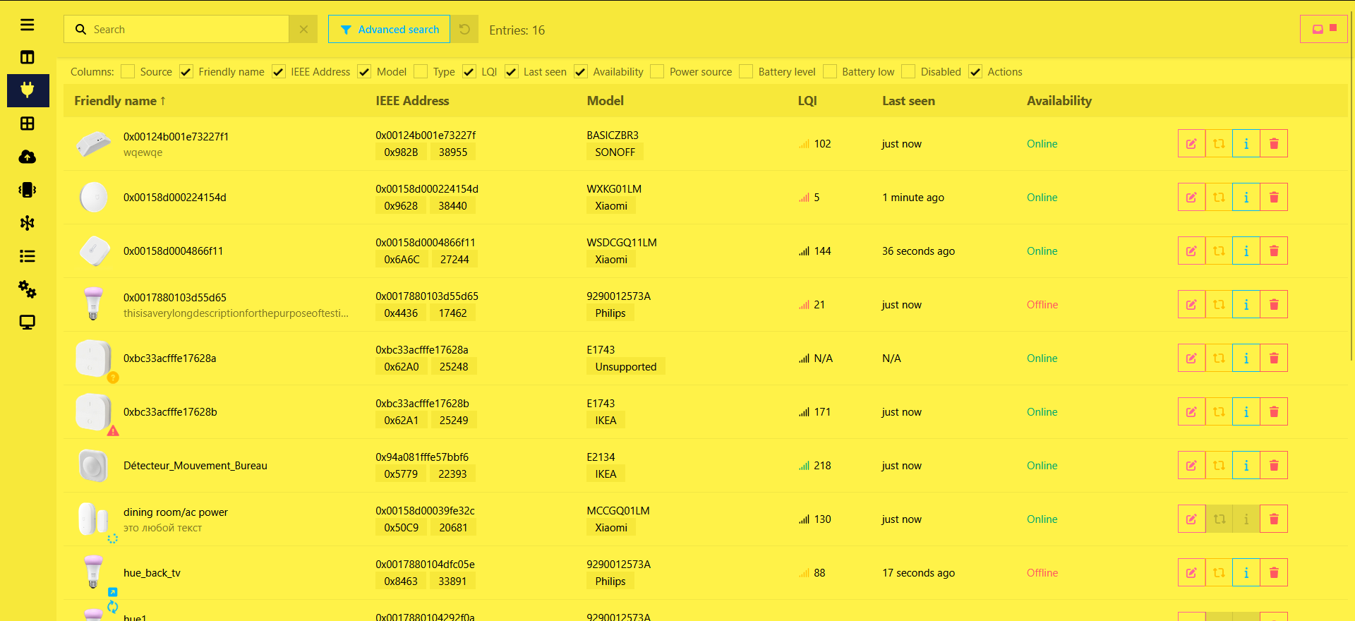Toggle the Friendly name column checkbox
This screenshot has width=1355, height=621.
(186, 71)
